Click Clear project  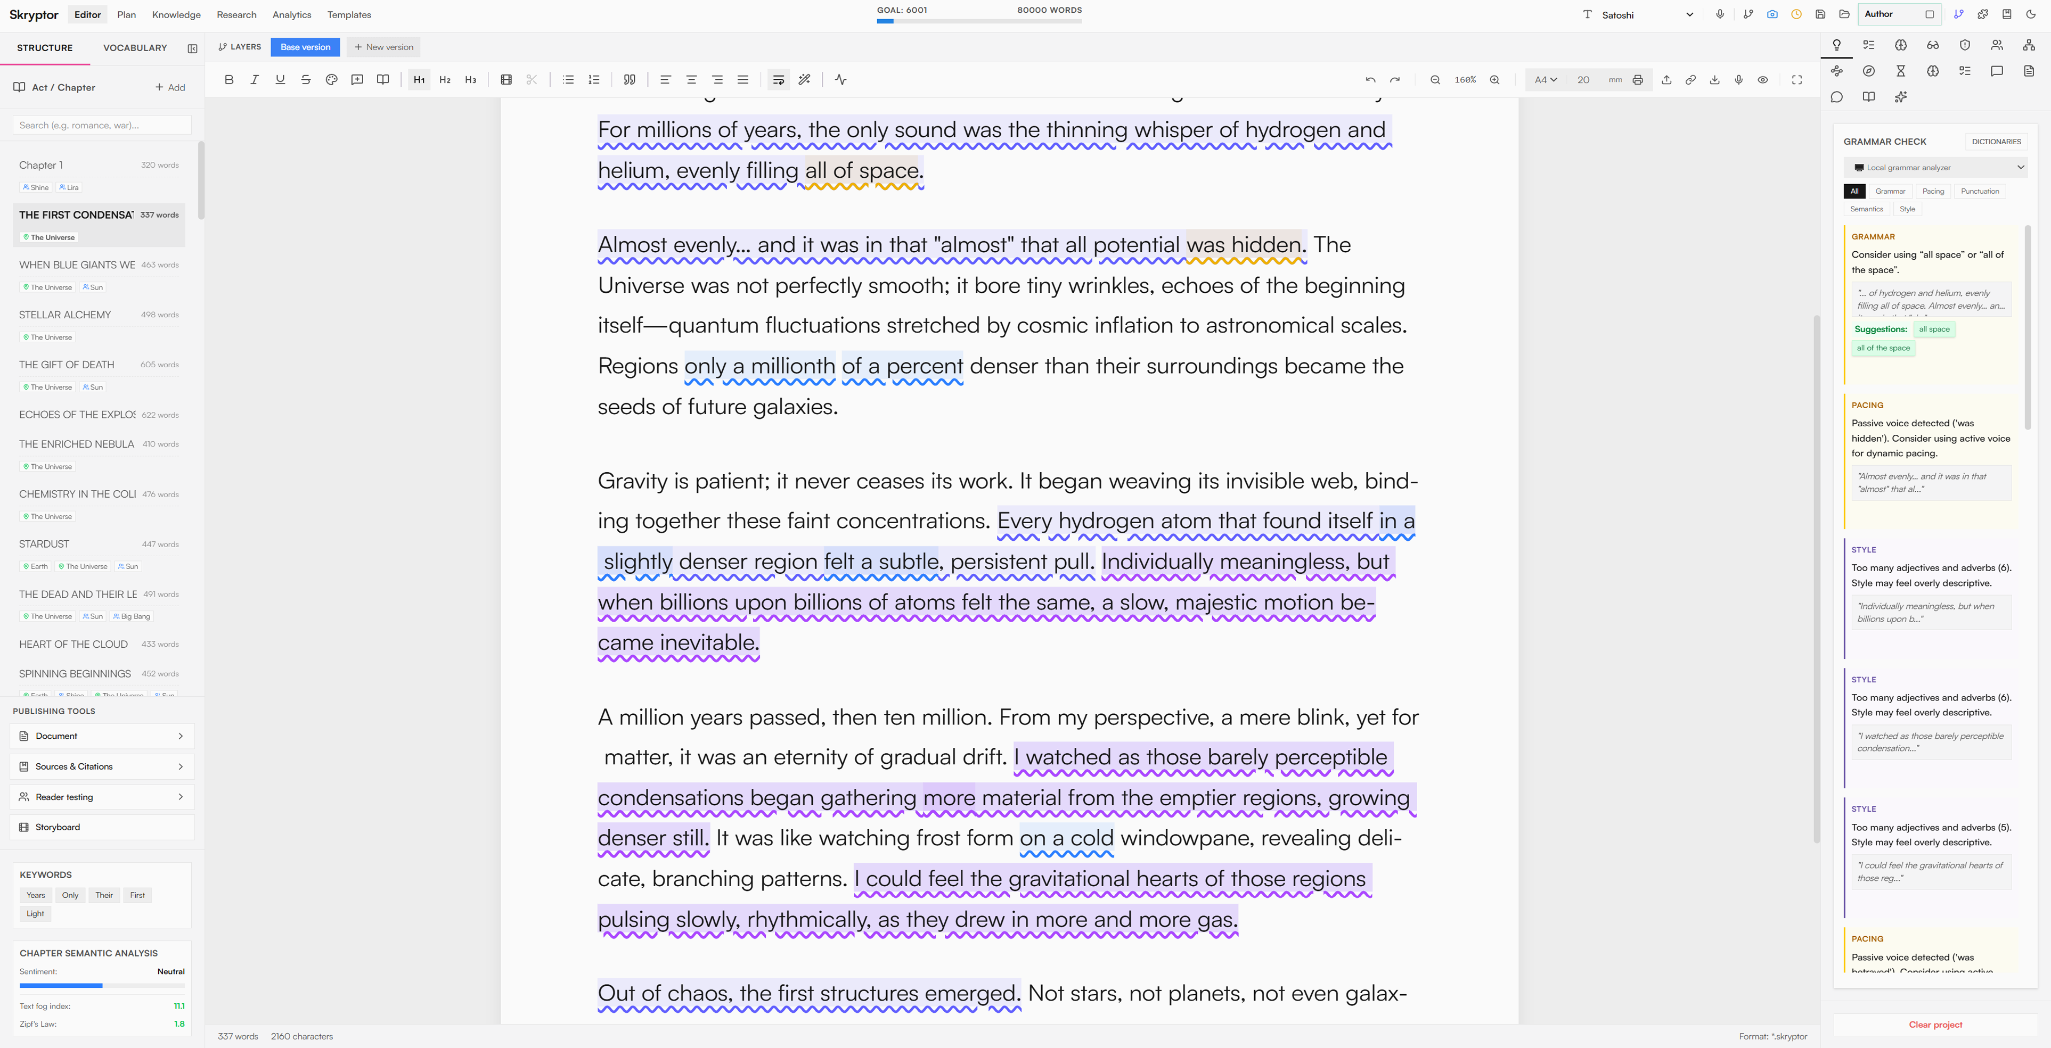[x=1935, y=1024]
